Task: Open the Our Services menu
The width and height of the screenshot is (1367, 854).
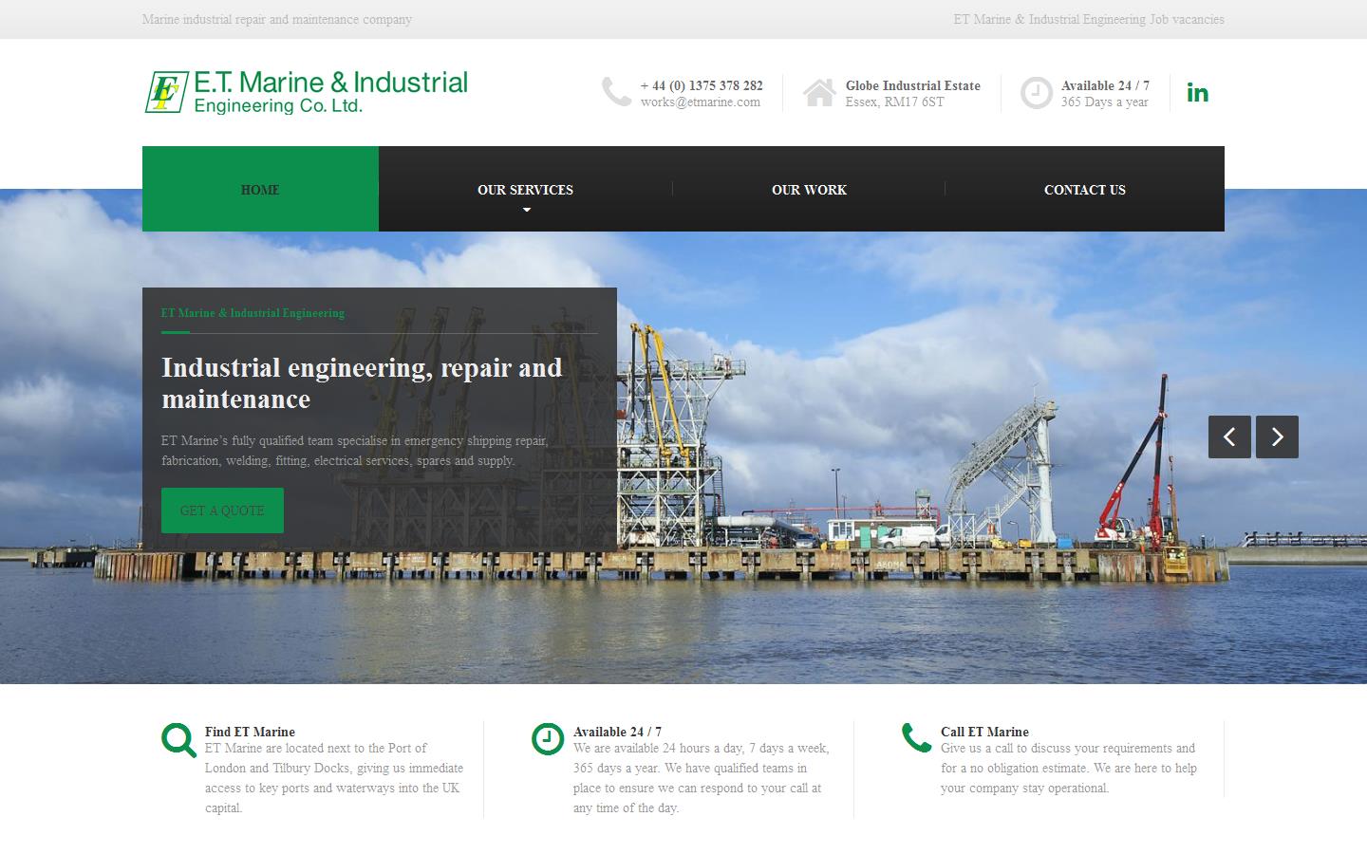Action: [525, 190]
